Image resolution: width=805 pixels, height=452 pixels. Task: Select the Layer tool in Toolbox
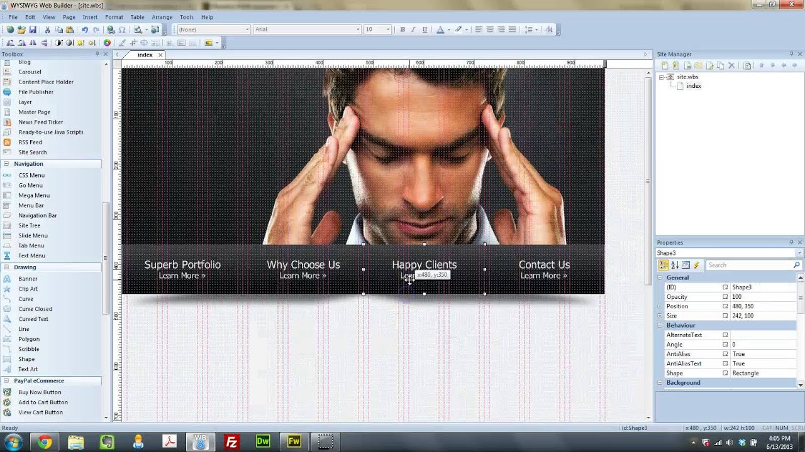[x=25, y=102]
